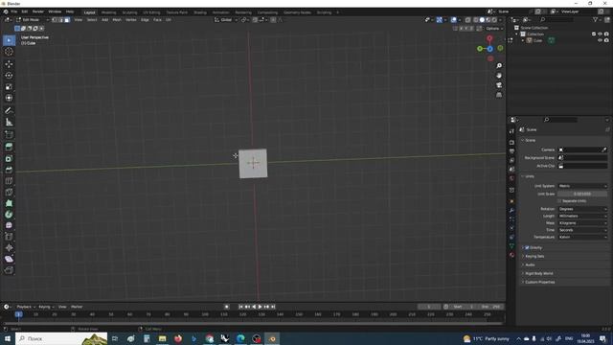Screen dimensions: 613x345
Task: Enable vertex select mode
Action: click(55, 20)
